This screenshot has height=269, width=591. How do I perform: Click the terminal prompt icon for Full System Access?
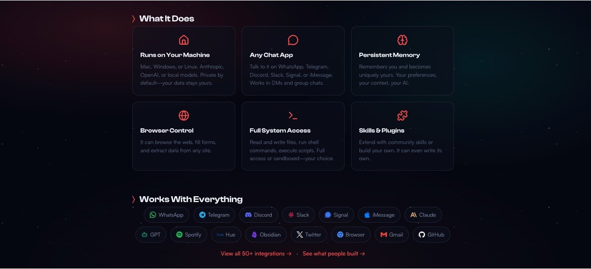293,116
